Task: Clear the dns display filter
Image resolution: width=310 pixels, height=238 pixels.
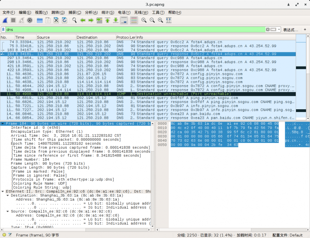Action: tap(267, 30)
